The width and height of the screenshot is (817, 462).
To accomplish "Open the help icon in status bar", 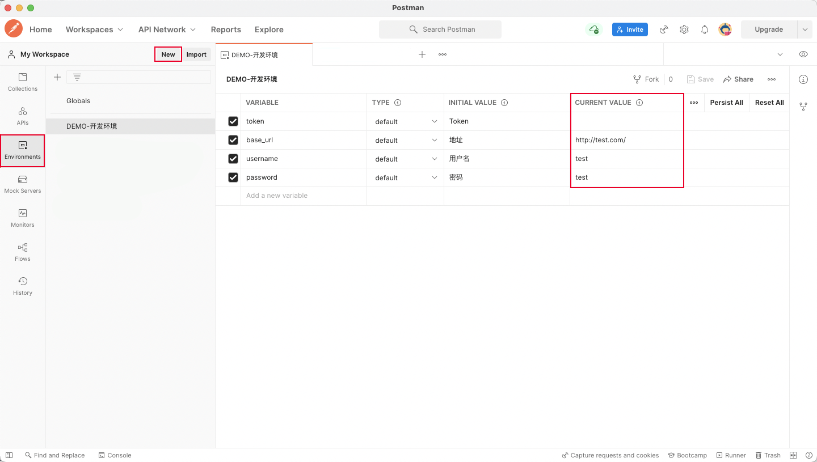I will (x=808, y=455).
